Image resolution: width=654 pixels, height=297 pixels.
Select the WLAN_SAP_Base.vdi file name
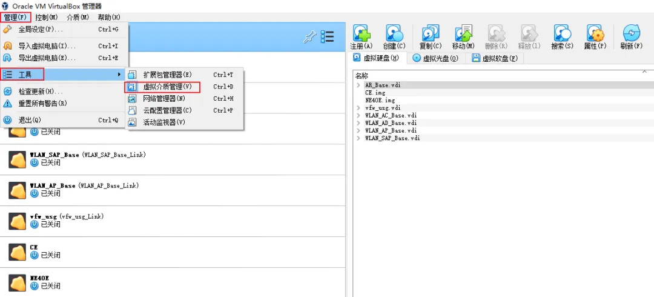click(392, 138)
